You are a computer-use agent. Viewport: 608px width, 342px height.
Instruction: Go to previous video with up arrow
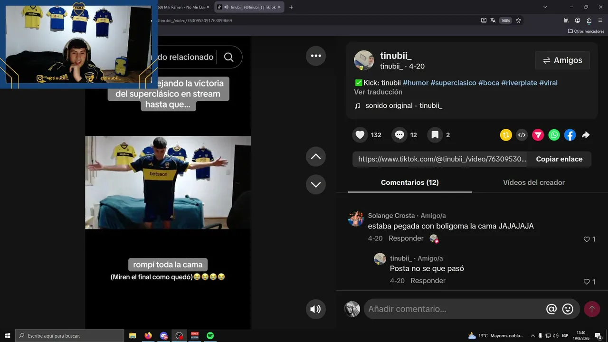[316, 157]
